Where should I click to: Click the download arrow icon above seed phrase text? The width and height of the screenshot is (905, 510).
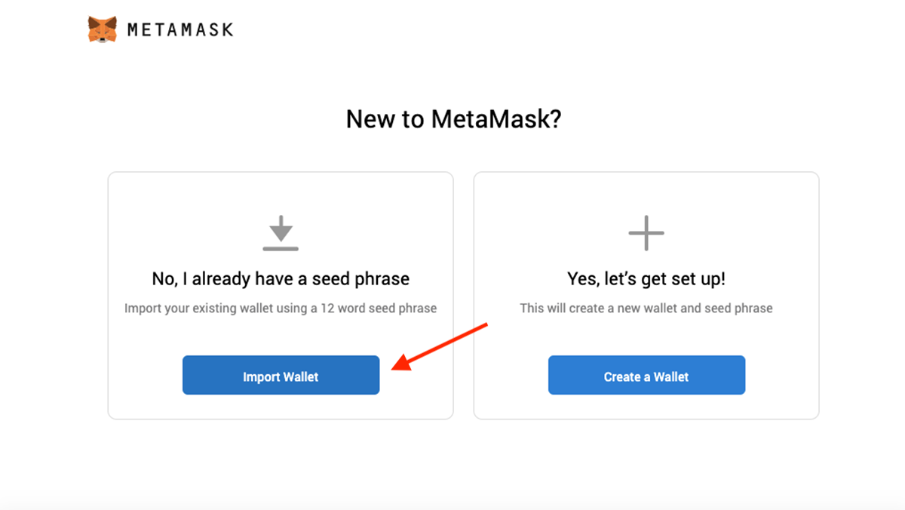point(281,232)
